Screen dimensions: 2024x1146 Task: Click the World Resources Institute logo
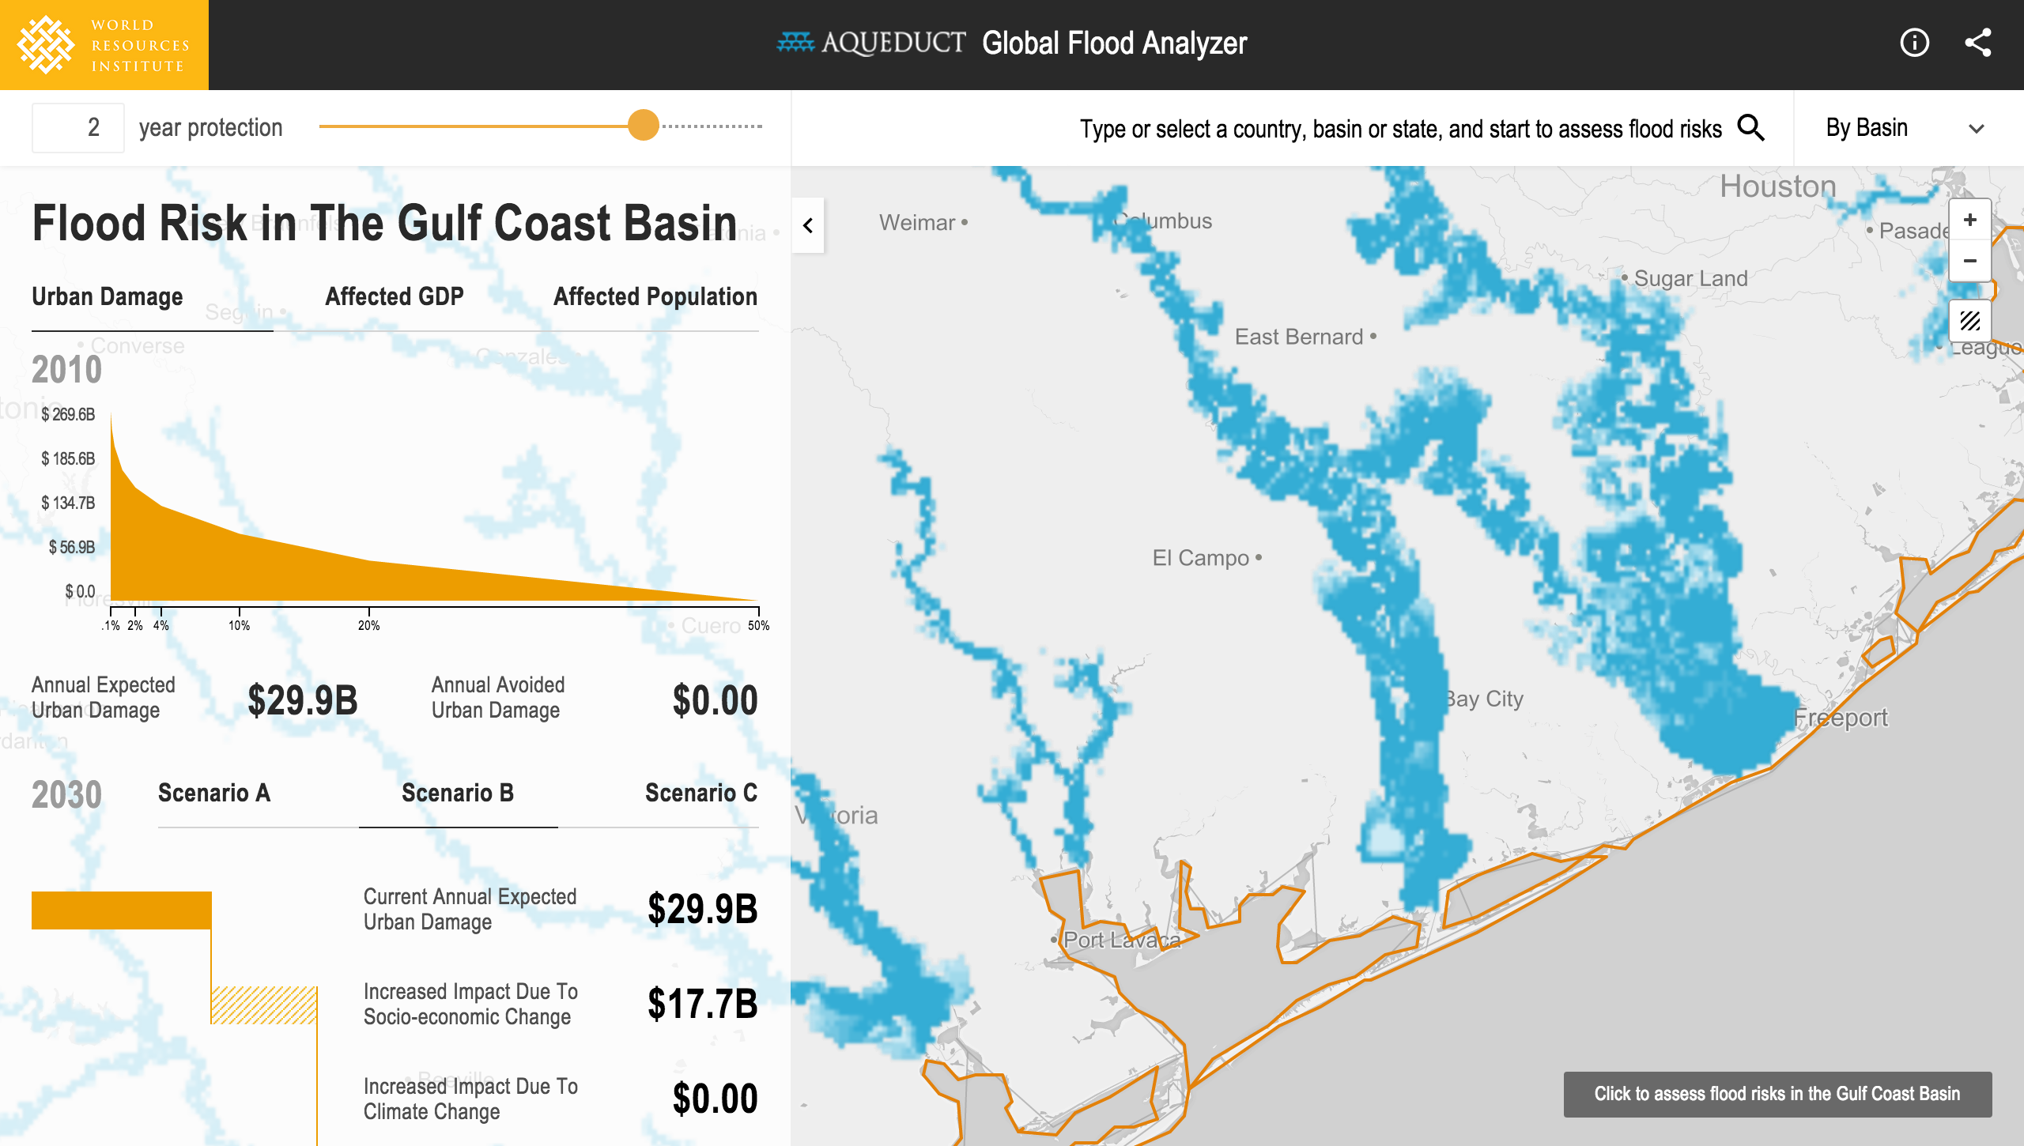(104, 45)
